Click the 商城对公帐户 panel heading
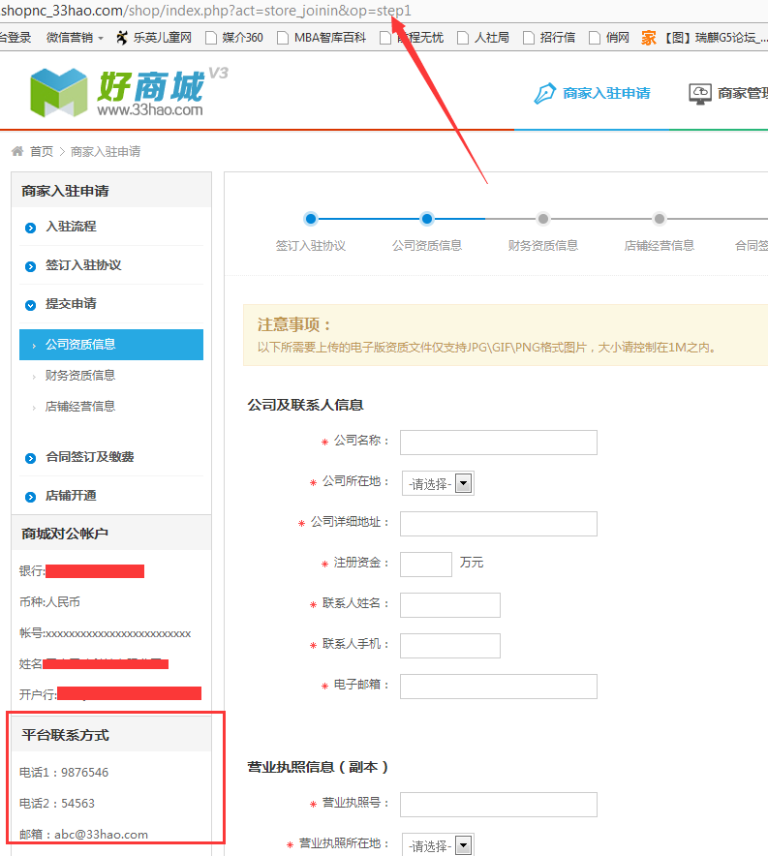The height and width of the screenshot is (856, 768). (65, 534)
